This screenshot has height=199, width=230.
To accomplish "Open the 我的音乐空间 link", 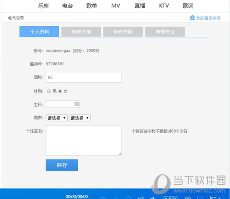I will click(x=208, y=18).
